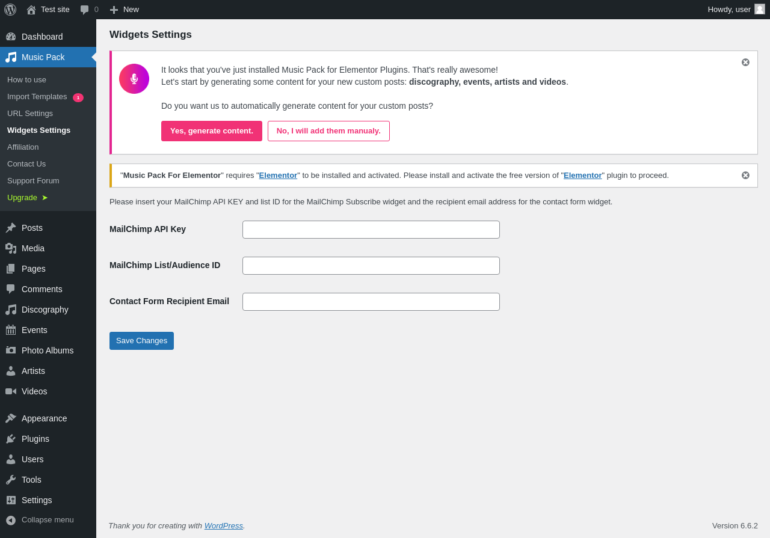The width and height of the screenshot is (770, 538).
Task: Save Changes to widget settings
Action: tap(141, 341)
